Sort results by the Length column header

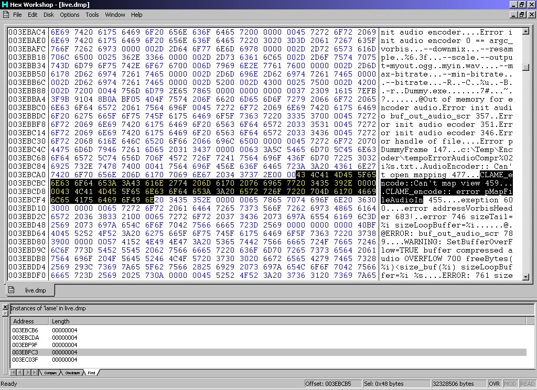coord(287,321)
